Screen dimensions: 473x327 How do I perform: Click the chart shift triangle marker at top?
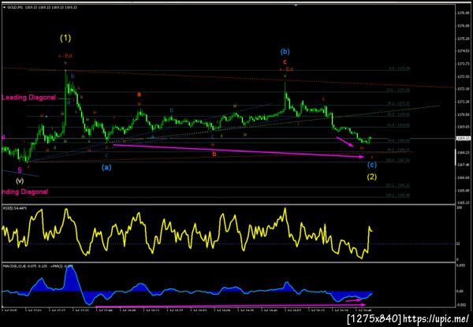(296, 6)
